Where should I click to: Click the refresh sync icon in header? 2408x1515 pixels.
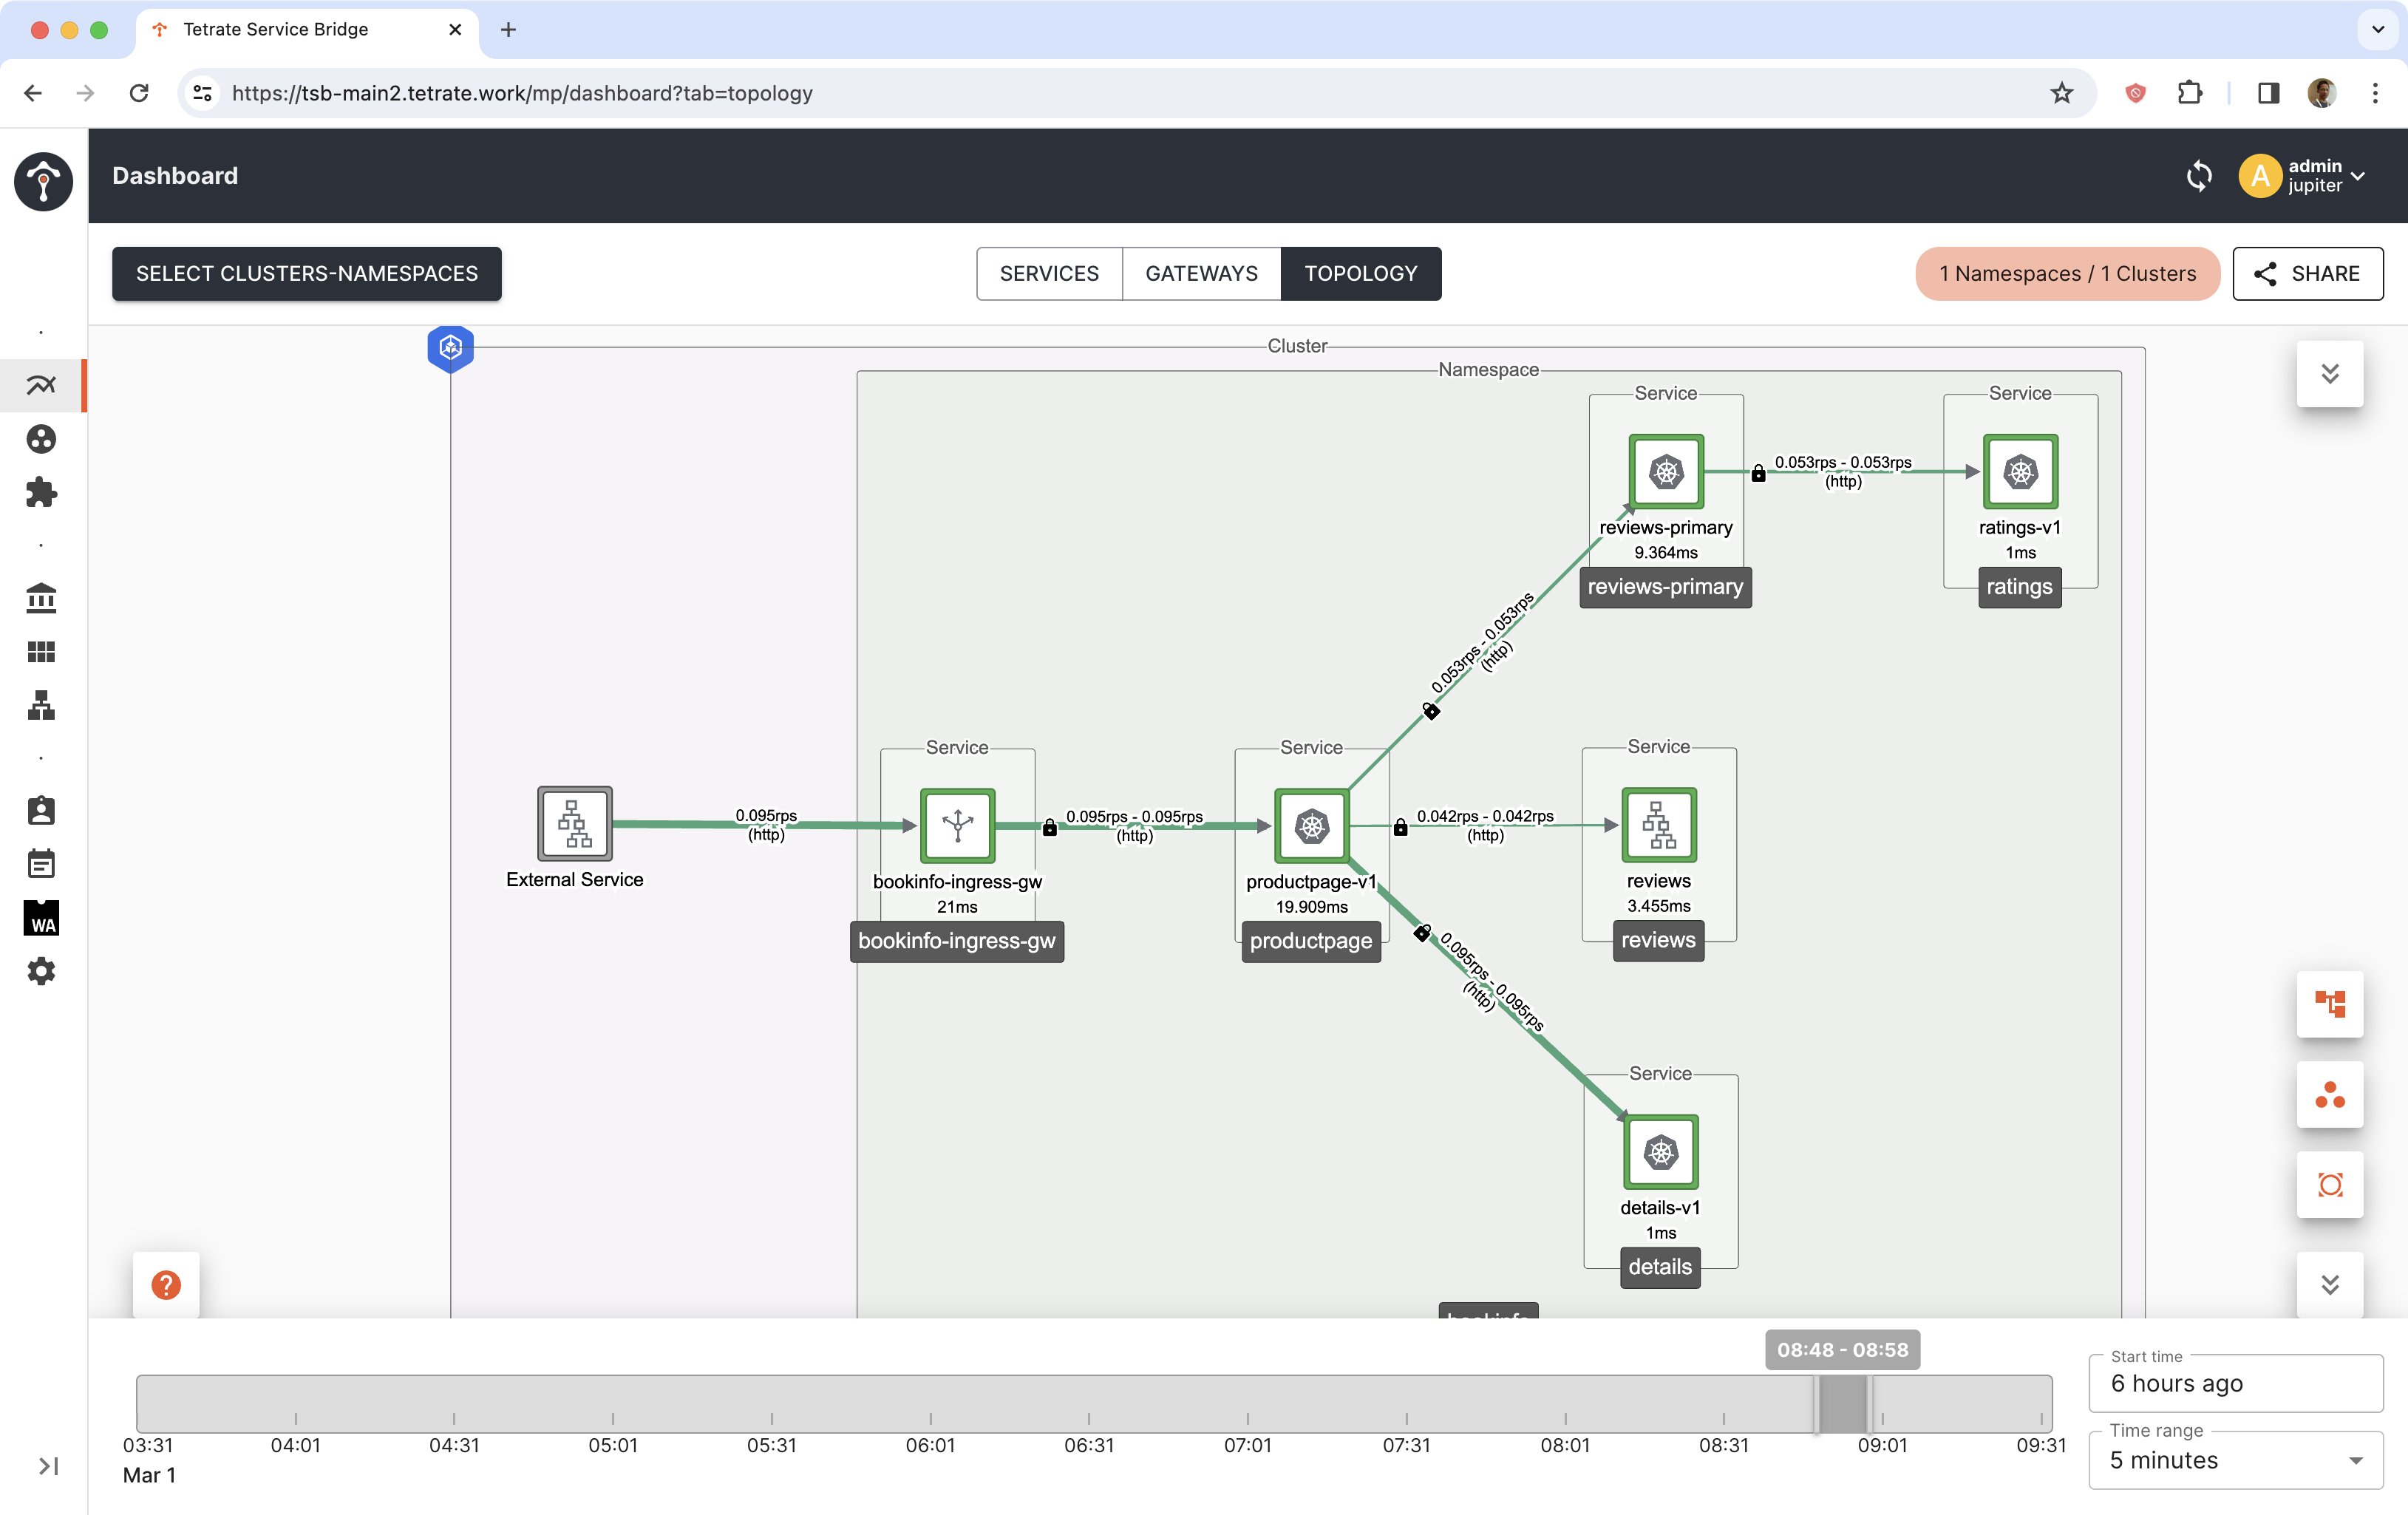tap(2199, 176)
